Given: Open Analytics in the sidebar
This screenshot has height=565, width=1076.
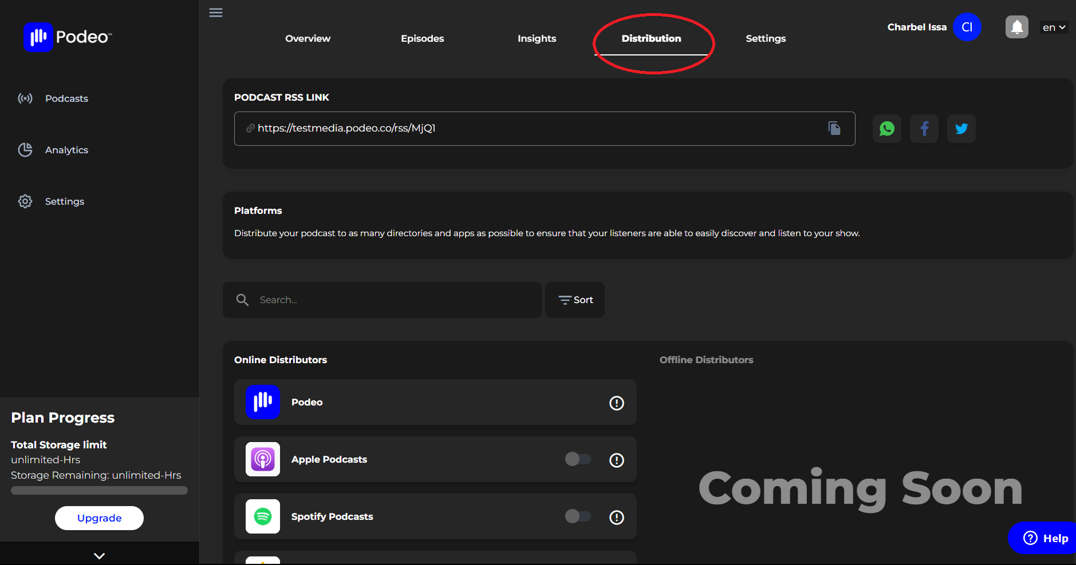Looking at the screenshot, I should 66,150.
